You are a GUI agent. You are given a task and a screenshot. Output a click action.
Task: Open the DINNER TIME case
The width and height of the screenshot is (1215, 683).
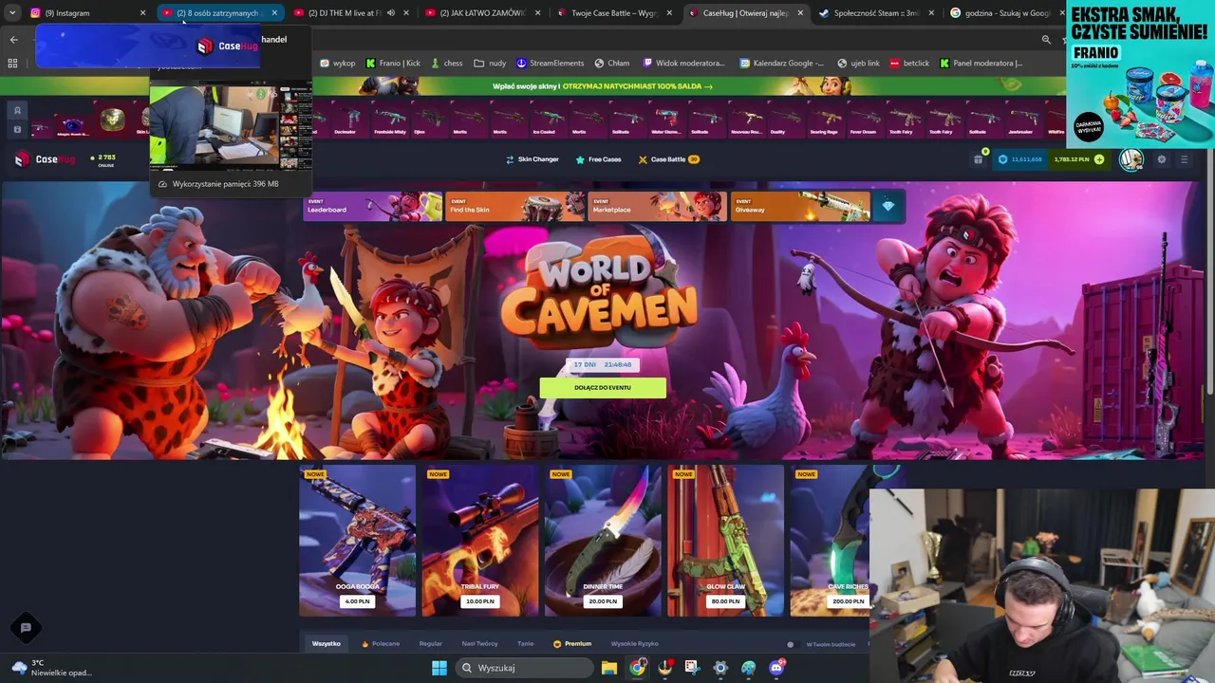tap(603, 541)
